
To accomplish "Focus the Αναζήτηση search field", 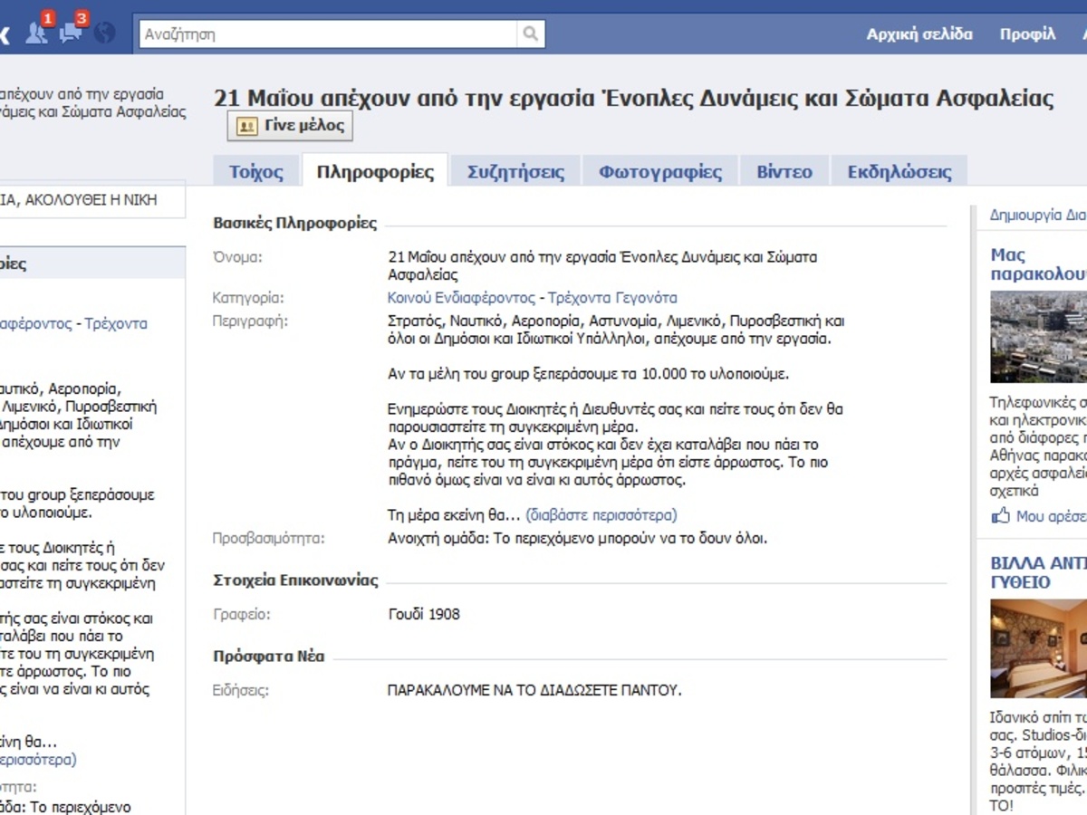I will tap(328, 34).
